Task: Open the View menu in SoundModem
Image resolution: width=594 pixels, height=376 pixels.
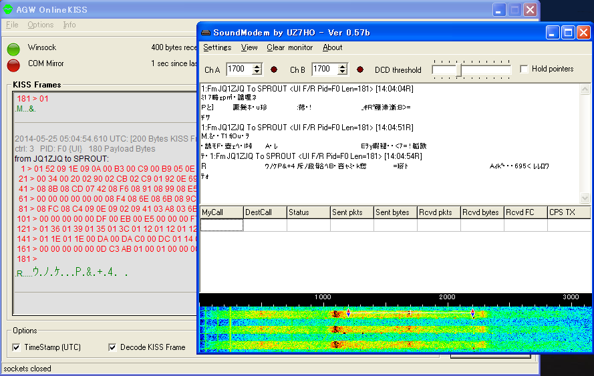Action: click(249, 47)
